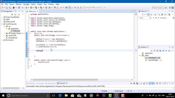The width and height of the screenshot is (175, 98).
Task: Open the Run button dropdown arrow
Action: coord(33,8)
